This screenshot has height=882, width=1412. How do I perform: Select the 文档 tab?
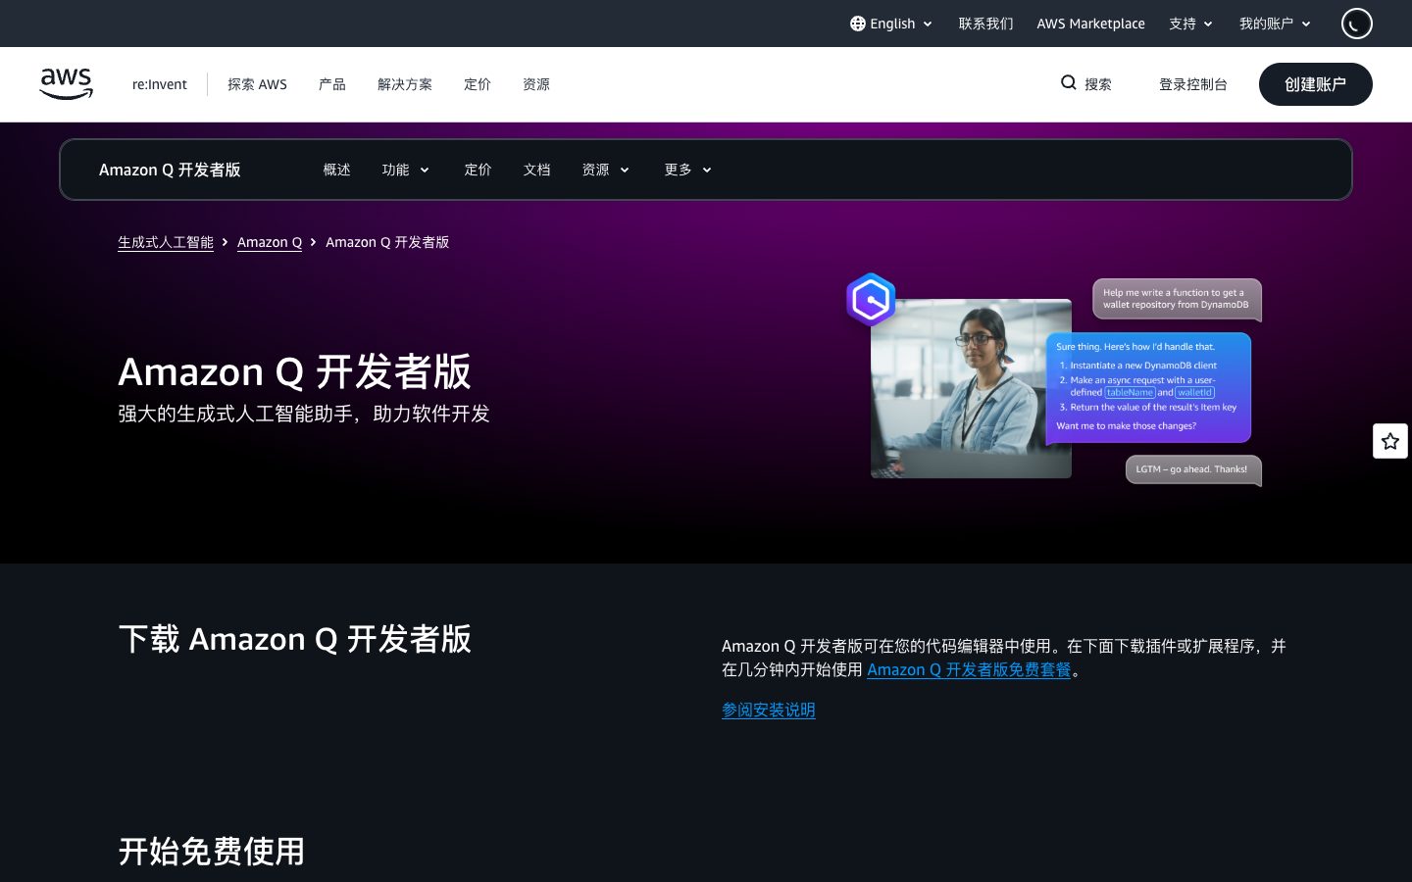point(537,170)
